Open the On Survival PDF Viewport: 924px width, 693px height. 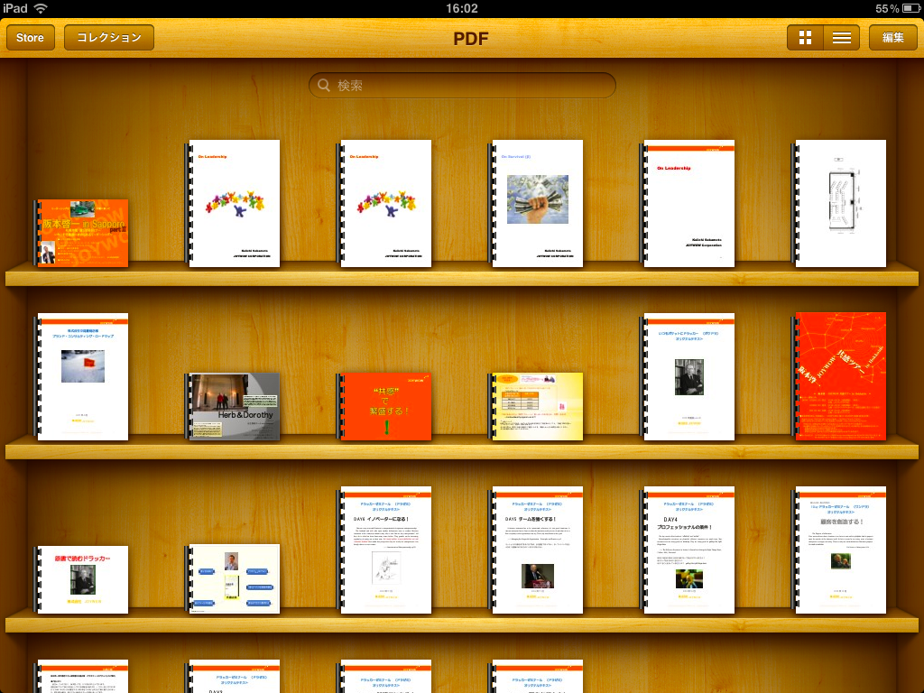536,203
